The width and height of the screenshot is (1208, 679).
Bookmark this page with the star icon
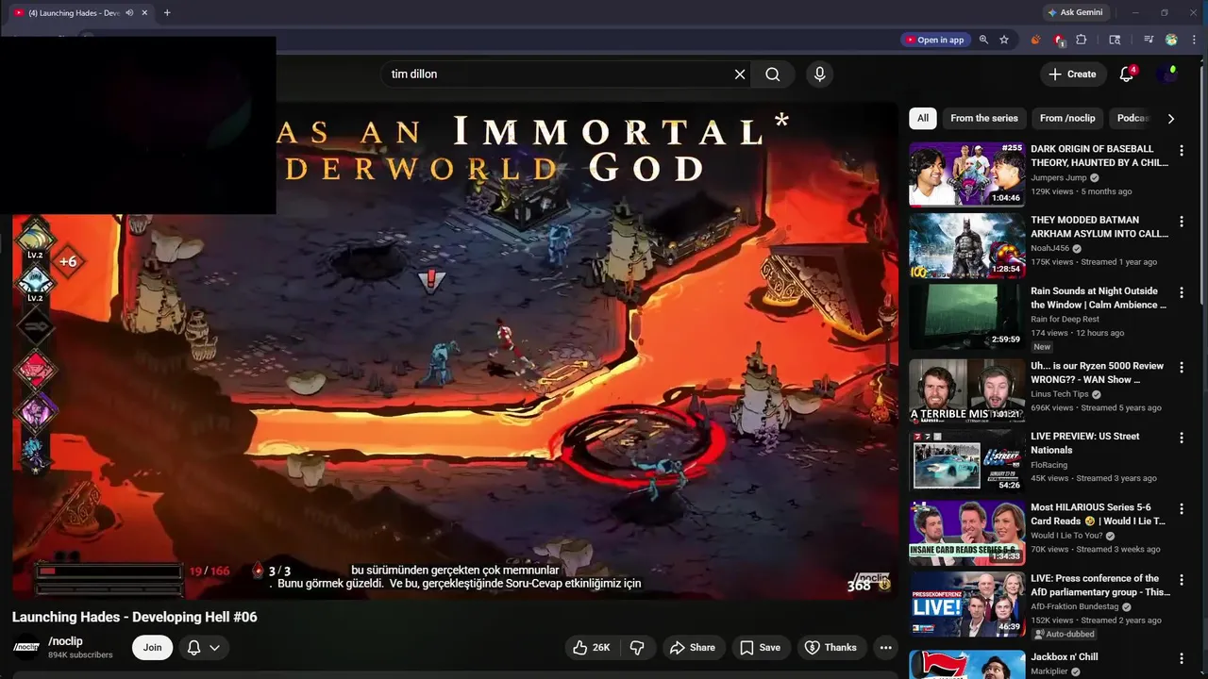[x=1004, y=40]
